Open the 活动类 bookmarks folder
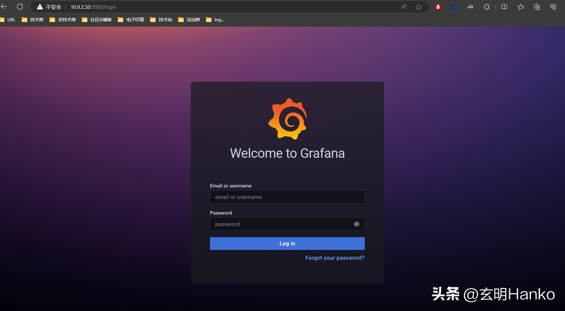This screenshot has width=565, height=311. (x=189, y=20)
